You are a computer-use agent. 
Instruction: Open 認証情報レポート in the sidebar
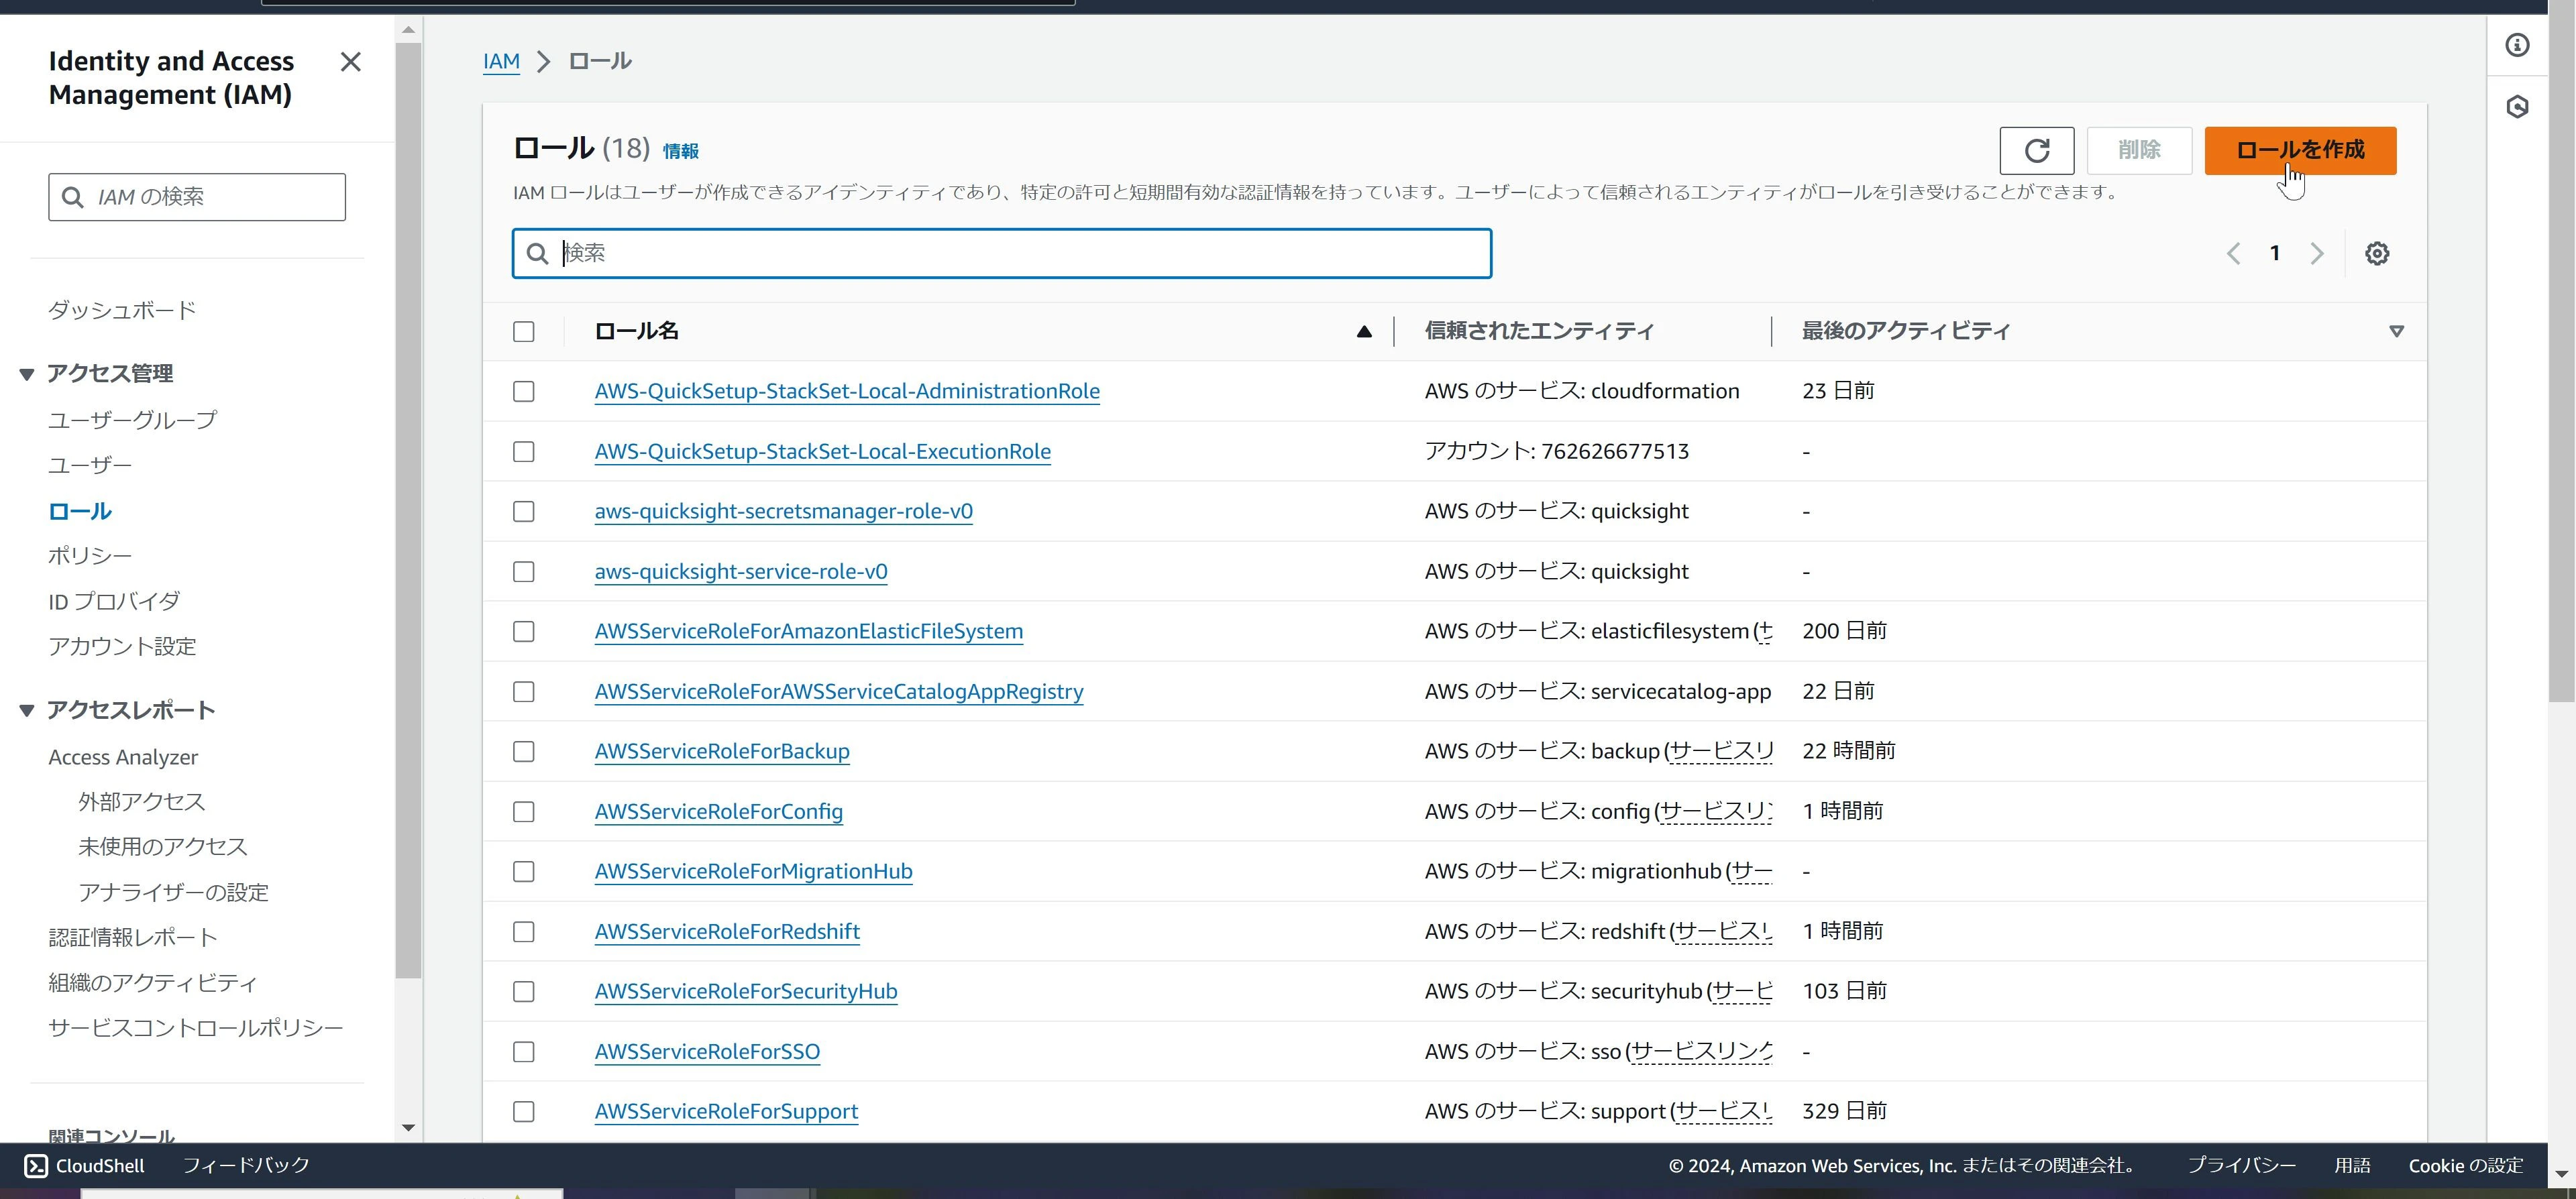pos(133,937)
